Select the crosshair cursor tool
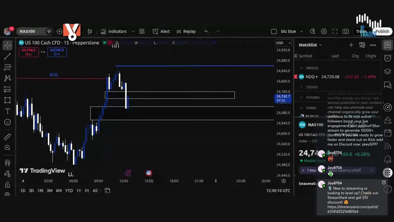 tap(8, 45)
